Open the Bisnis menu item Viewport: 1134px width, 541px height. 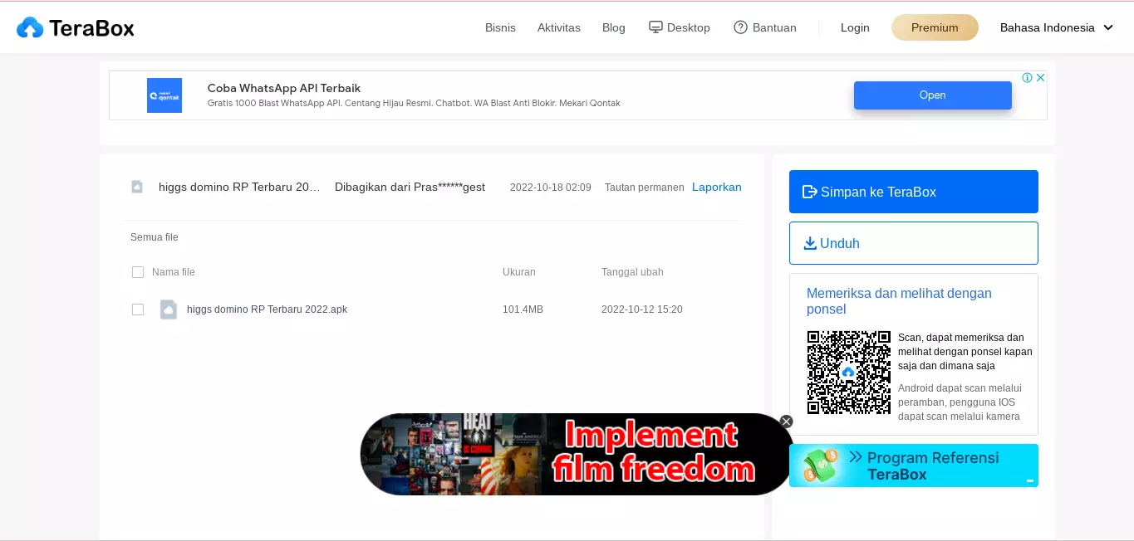click(x=500, y=27)
